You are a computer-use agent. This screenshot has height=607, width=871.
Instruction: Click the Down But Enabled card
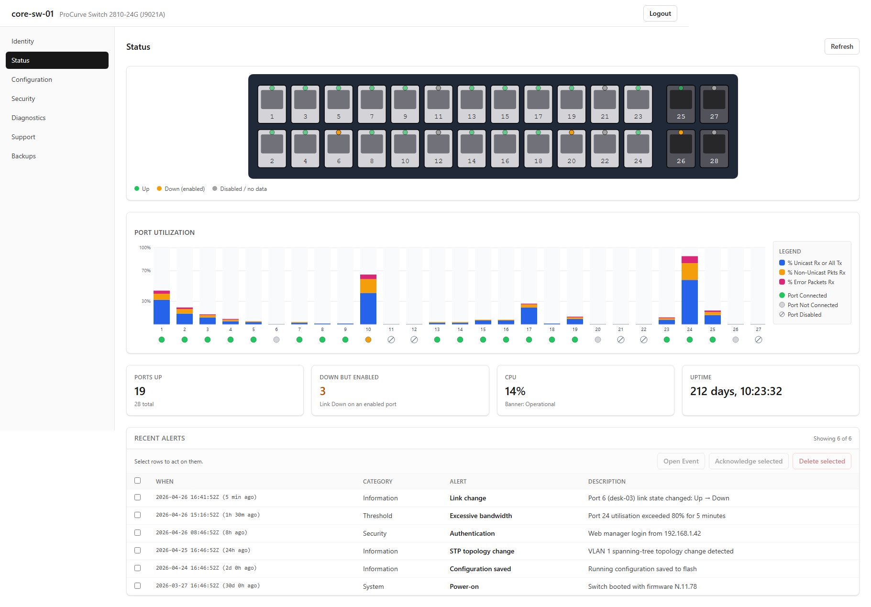[x=400, y=390]
